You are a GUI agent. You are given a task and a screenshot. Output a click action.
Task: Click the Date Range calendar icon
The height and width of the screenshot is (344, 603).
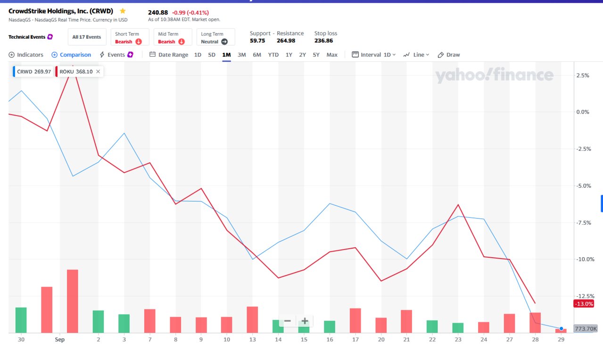(x=152, y=54)
